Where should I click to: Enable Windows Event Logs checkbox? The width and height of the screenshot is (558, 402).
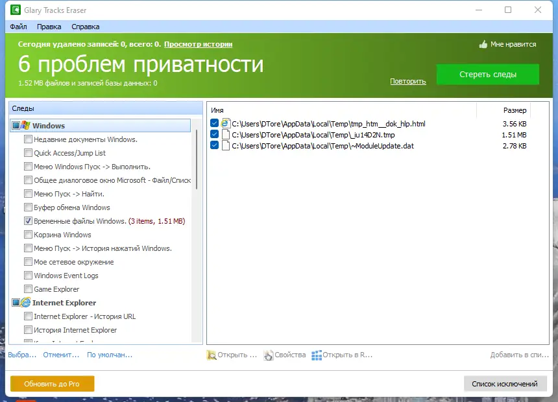click(28, 276)
